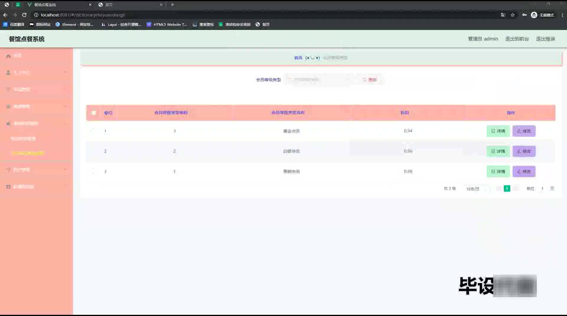Click the 管理员 admin label
The width and height of the screenshot is (567, 316).
[x=483, y=39]
